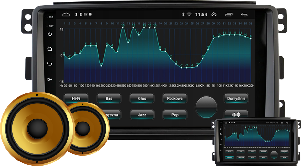
Task: Tap the side panel home icon
Action: 50,49
